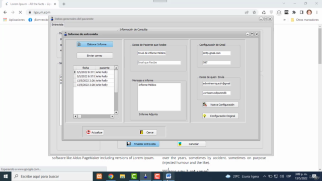Click the lipsum.com address bar
Screen dimensions: 322x181
click(x=135, y=12)
